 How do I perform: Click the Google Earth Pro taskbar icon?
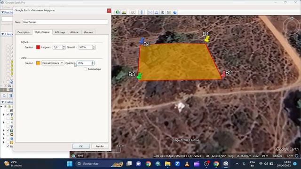point(226,164)
